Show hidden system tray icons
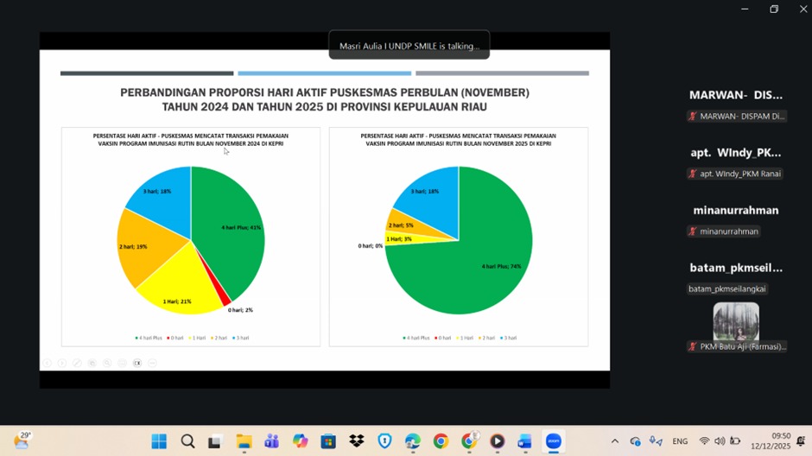The height and width of the screenshot is (456, 812). pos(614,441)
